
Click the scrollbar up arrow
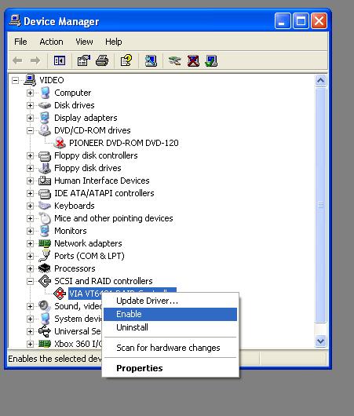tap(320, 80)
